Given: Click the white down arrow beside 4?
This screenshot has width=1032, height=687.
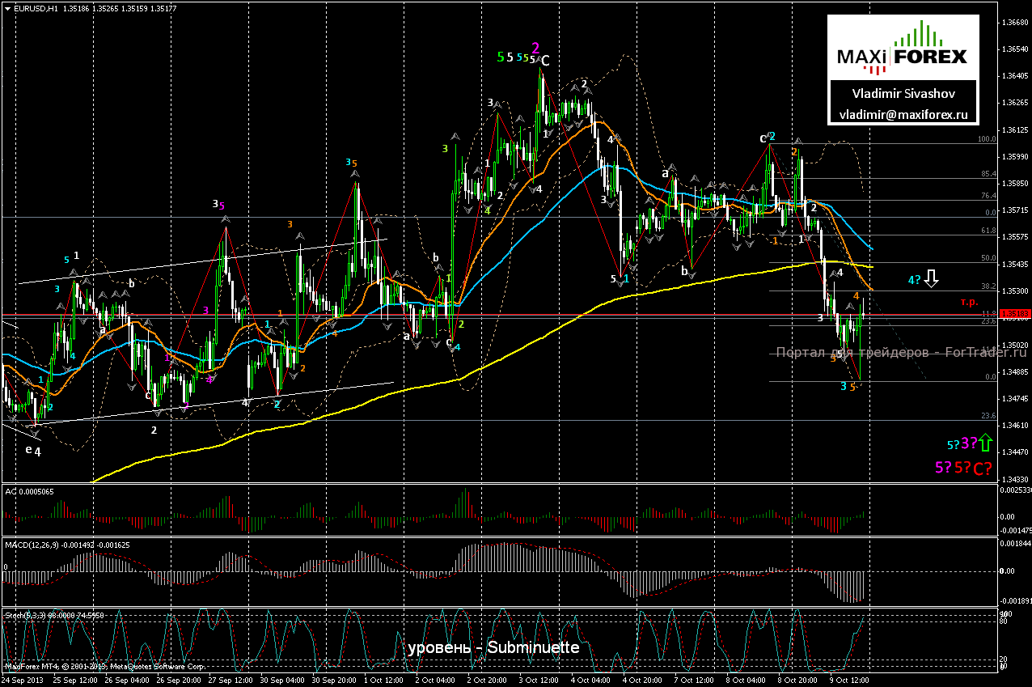Looking at the screenshot, I should (932, 279).
